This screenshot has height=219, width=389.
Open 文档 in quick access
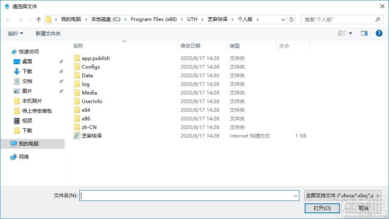(x=27, y=81)
